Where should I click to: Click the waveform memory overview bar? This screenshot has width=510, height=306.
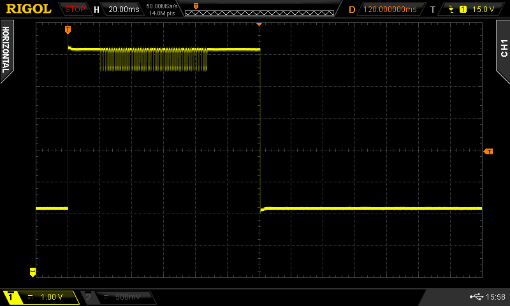tap(259, 11)
